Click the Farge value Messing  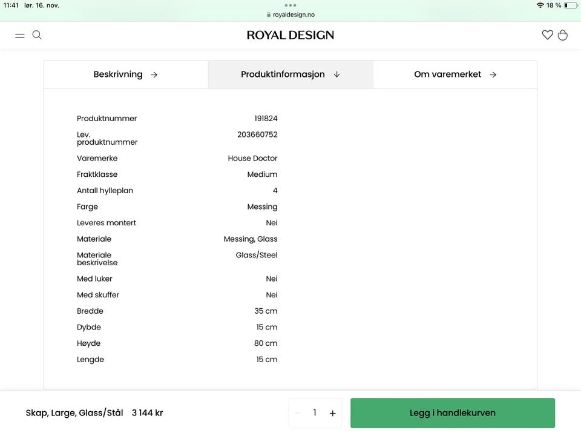[x=262, y=207]
